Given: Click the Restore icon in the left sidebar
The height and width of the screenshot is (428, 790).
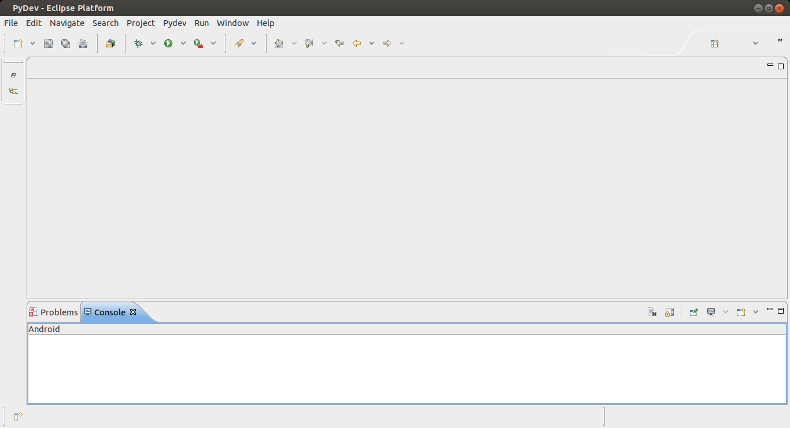Looking at the screenshot, I should [13, 75].
